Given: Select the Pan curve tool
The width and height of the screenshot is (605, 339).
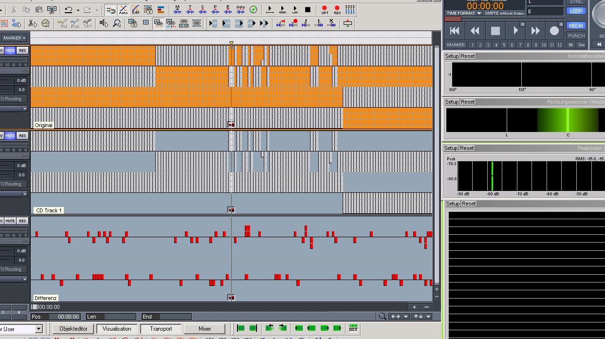Looking at the screenshot, I should 74,23.
